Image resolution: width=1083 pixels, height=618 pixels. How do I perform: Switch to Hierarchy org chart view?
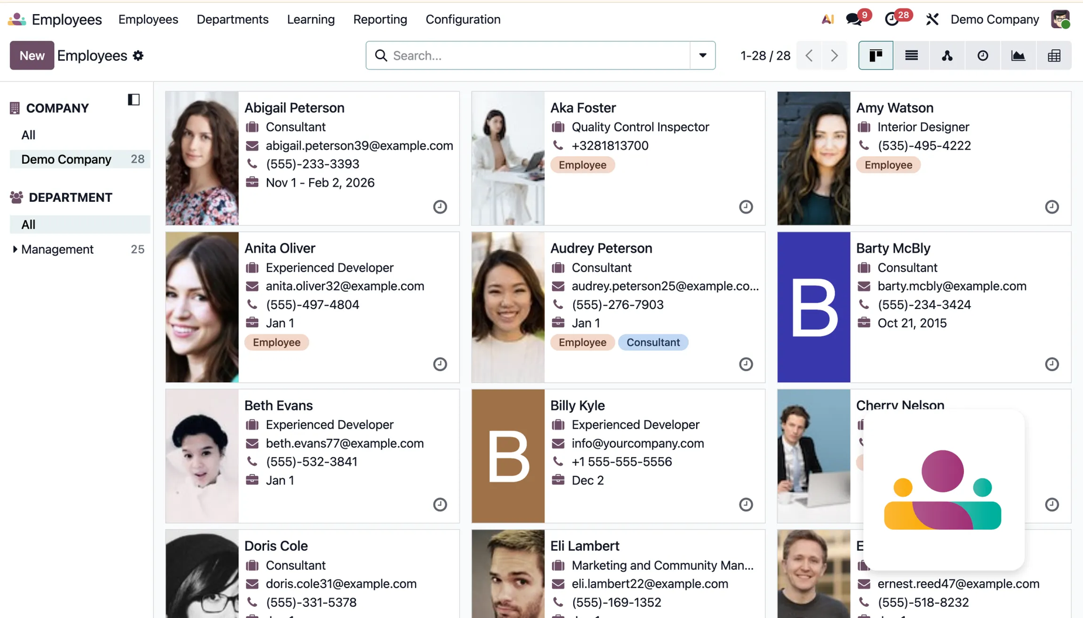point(947,55)
